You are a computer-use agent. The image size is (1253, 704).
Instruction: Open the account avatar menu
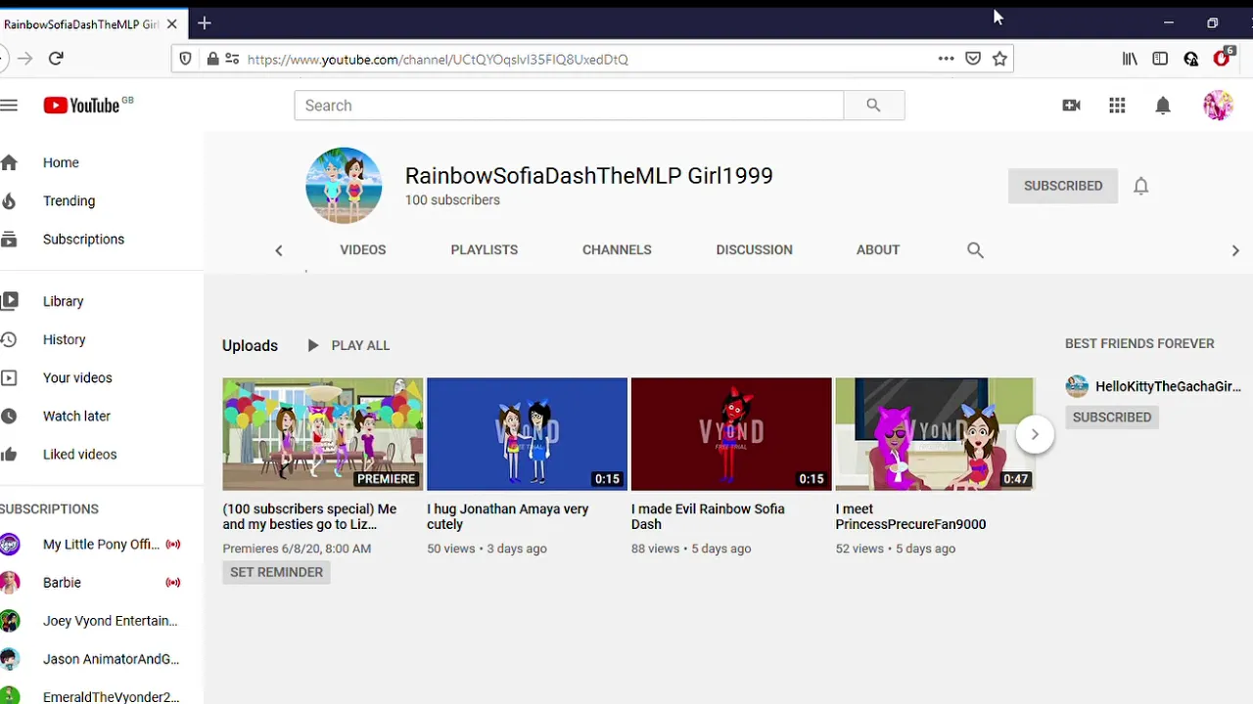(1218, 106)
